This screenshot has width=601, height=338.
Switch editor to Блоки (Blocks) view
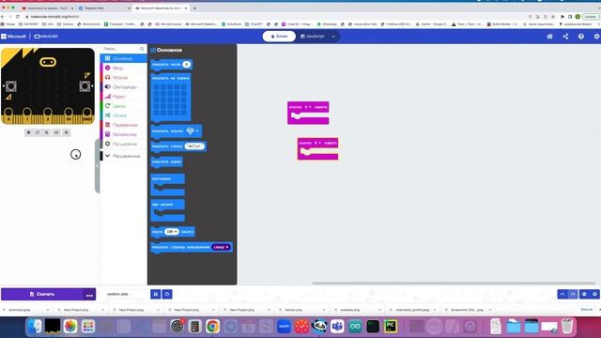[279, 37]
